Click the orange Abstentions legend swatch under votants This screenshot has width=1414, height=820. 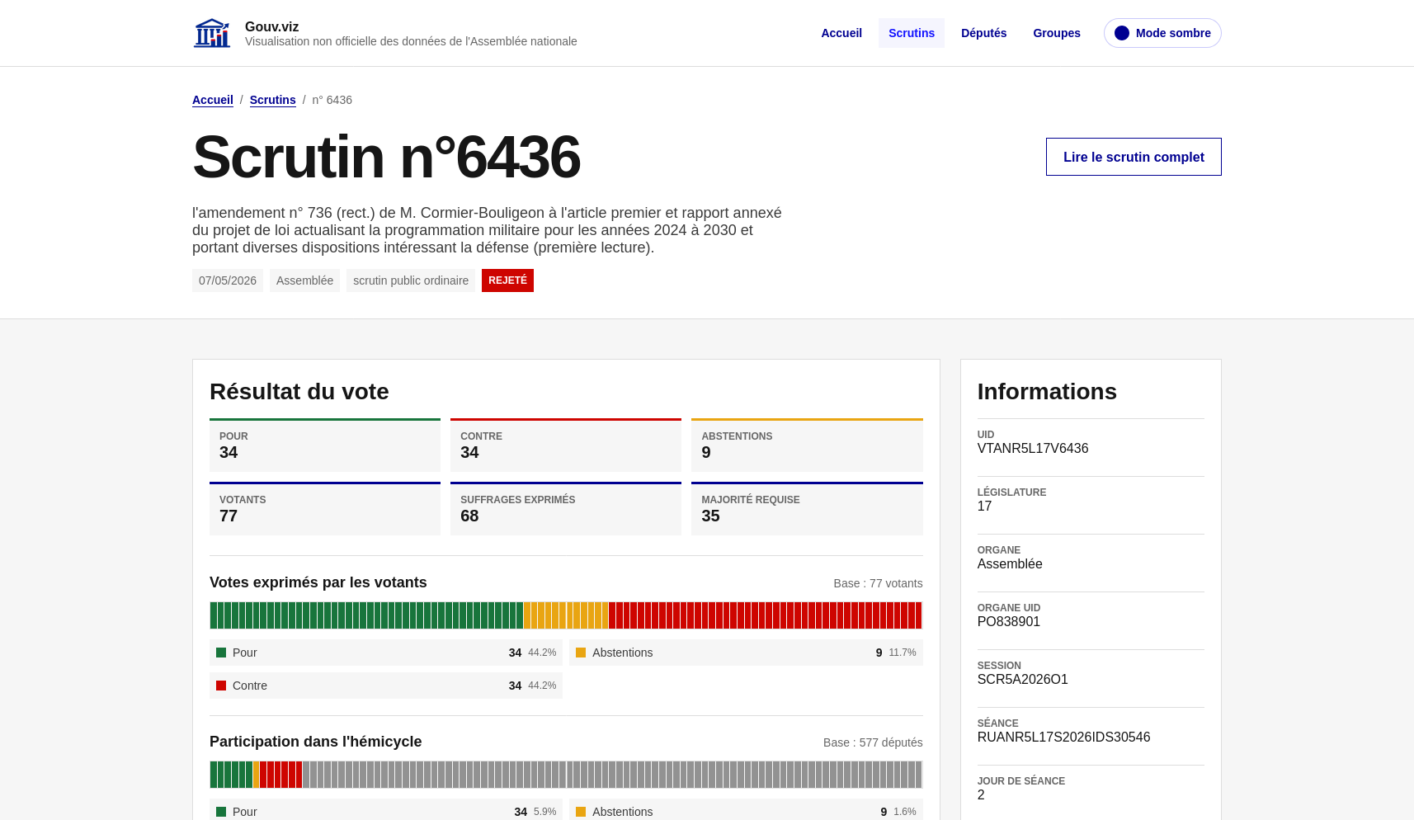(x=581, y=653)
